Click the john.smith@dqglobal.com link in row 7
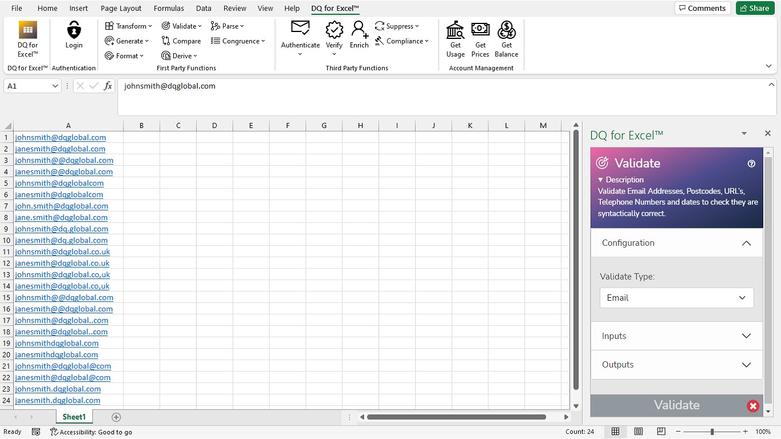 pos(61,206)
